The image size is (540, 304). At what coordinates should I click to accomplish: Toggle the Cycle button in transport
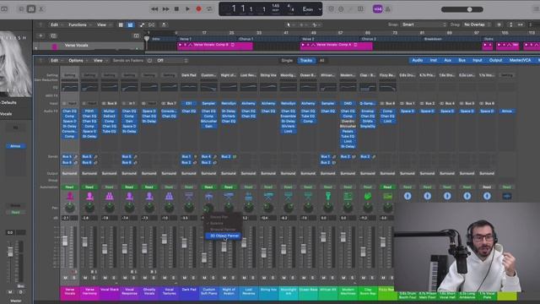tap(209, 9)
